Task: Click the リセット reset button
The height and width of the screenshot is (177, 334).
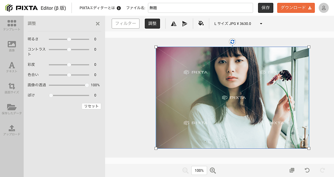Action: 91,106
